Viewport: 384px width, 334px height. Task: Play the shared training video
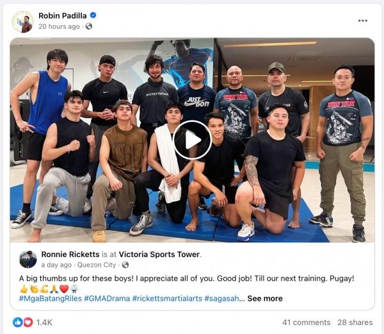pos(192,140)
